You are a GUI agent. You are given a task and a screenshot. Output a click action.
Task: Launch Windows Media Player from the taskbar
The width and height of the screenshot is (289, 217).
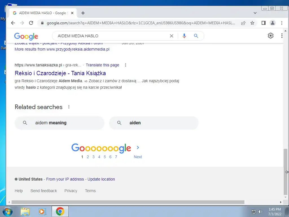coord(42,211)
